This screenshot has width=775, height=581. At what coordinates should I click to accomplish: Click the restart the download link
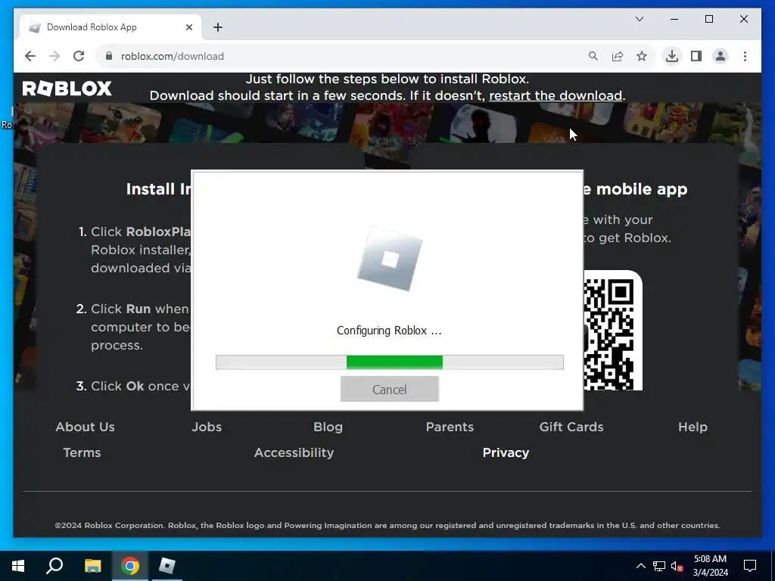tap(556, 95)
